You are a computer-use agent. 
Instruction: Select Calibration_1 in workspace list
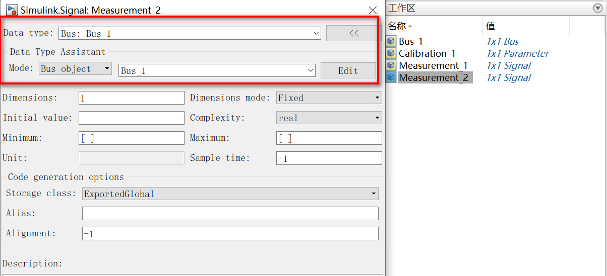(x=427, y=53)
